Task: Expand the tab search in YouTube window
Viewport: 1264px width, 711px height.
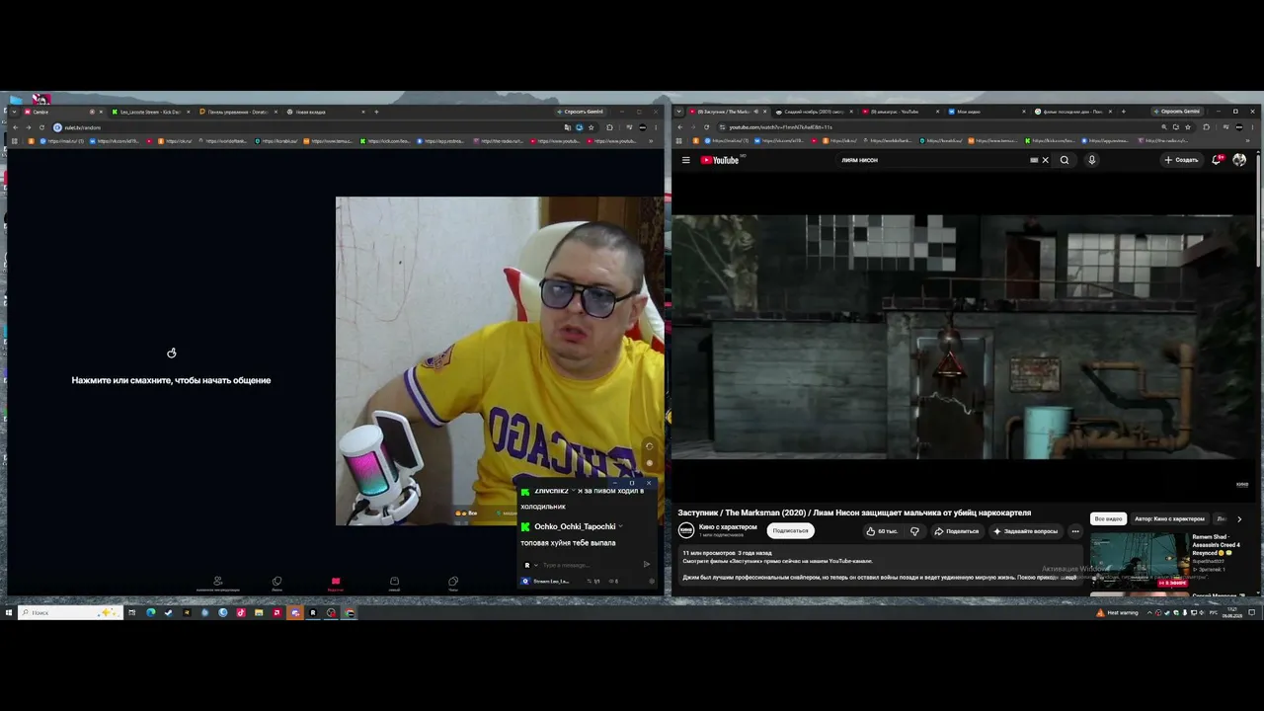Action: tap(679, 112)
